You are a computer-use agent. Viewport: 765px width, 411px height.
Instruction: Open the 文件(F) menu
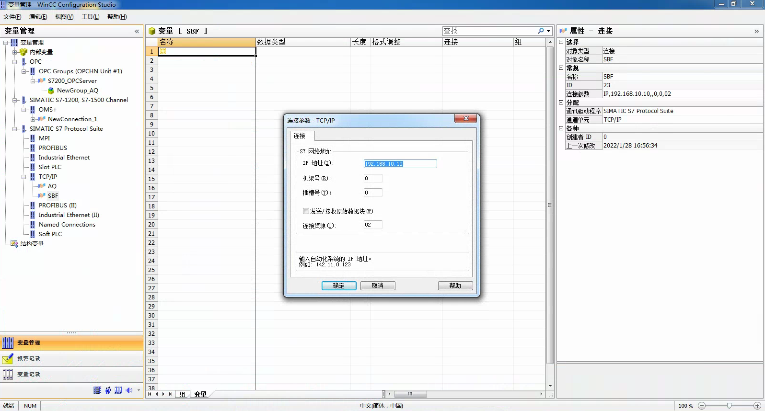tap(12, 17)
